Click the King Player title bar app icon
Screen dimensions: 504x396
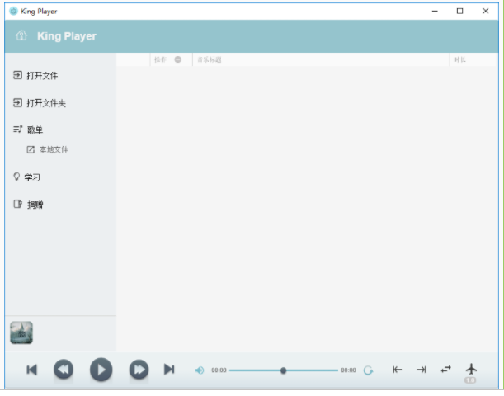(13, 12)
